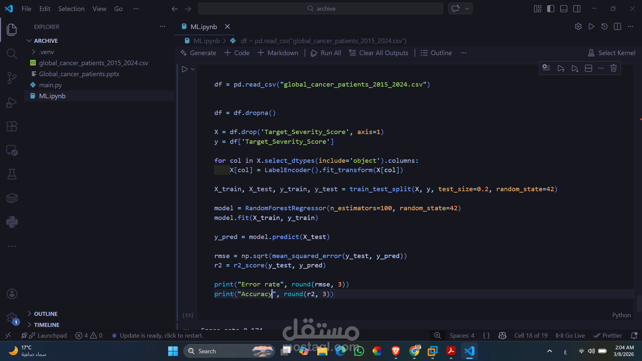Click the Split Cell icon

click(588, 68)
